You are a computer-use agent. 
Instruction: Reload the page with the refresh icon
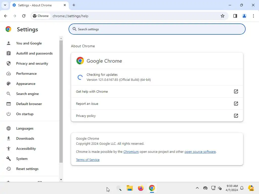click(24, 16)
